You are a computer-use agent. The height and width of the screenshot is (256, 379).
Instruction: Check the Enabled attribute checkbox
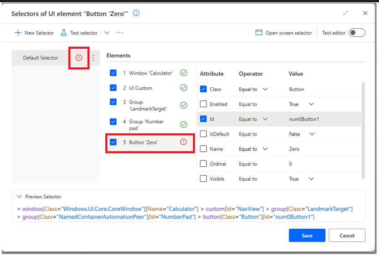click(x=203, y=104)
